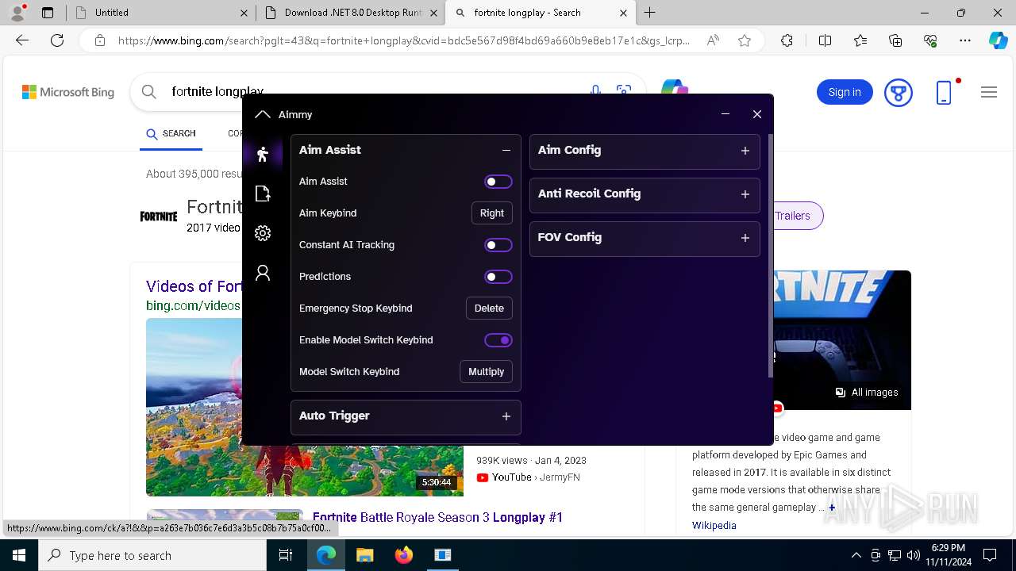Screen dimensions: 1016x571
Task: Collapse the Aim Assist section
Action: click(x=506, y=150)
